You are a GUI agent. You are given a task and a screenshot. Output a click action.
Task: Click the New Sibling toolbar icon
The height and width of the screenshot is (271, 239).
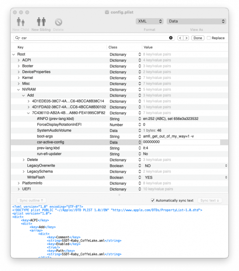pos(41,22)
